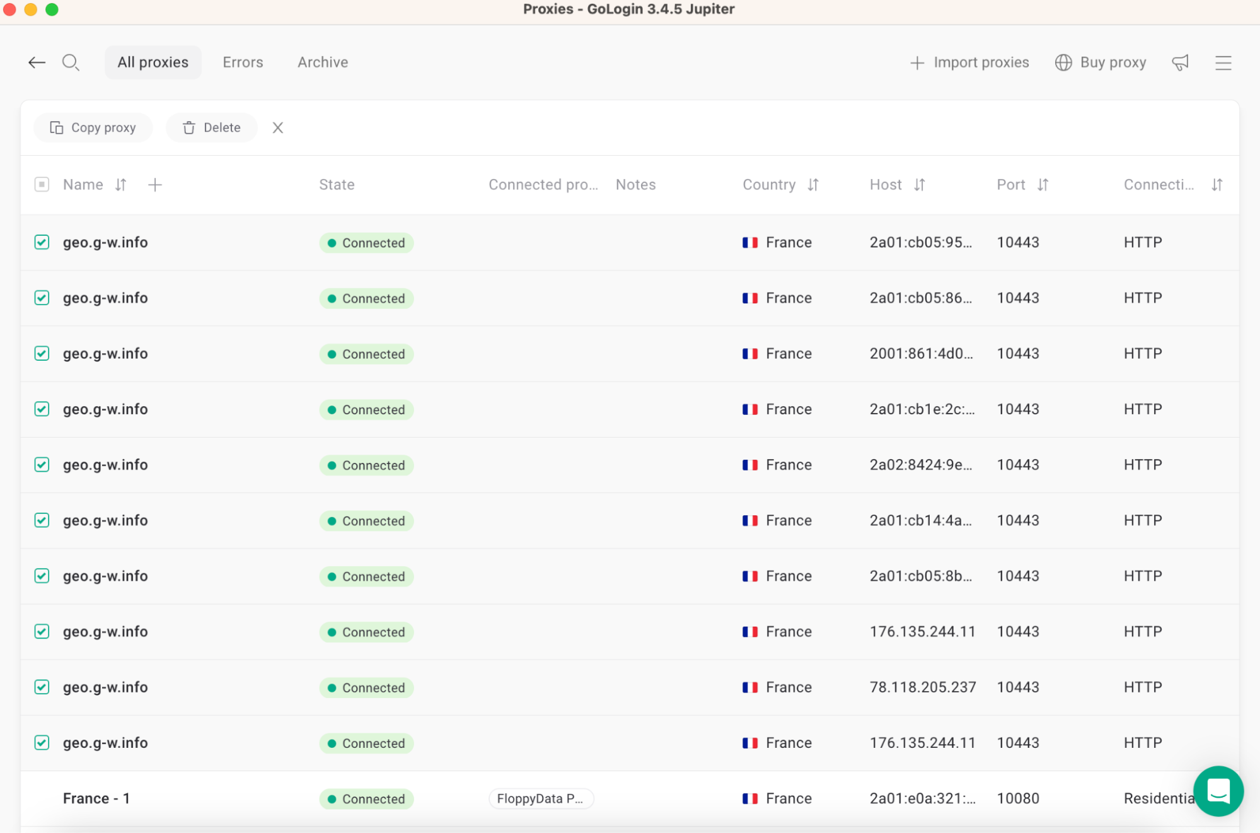Sort proxies by Port
The width and height of the screenshot is (1260, 833).
click(x=1043, y=185)
